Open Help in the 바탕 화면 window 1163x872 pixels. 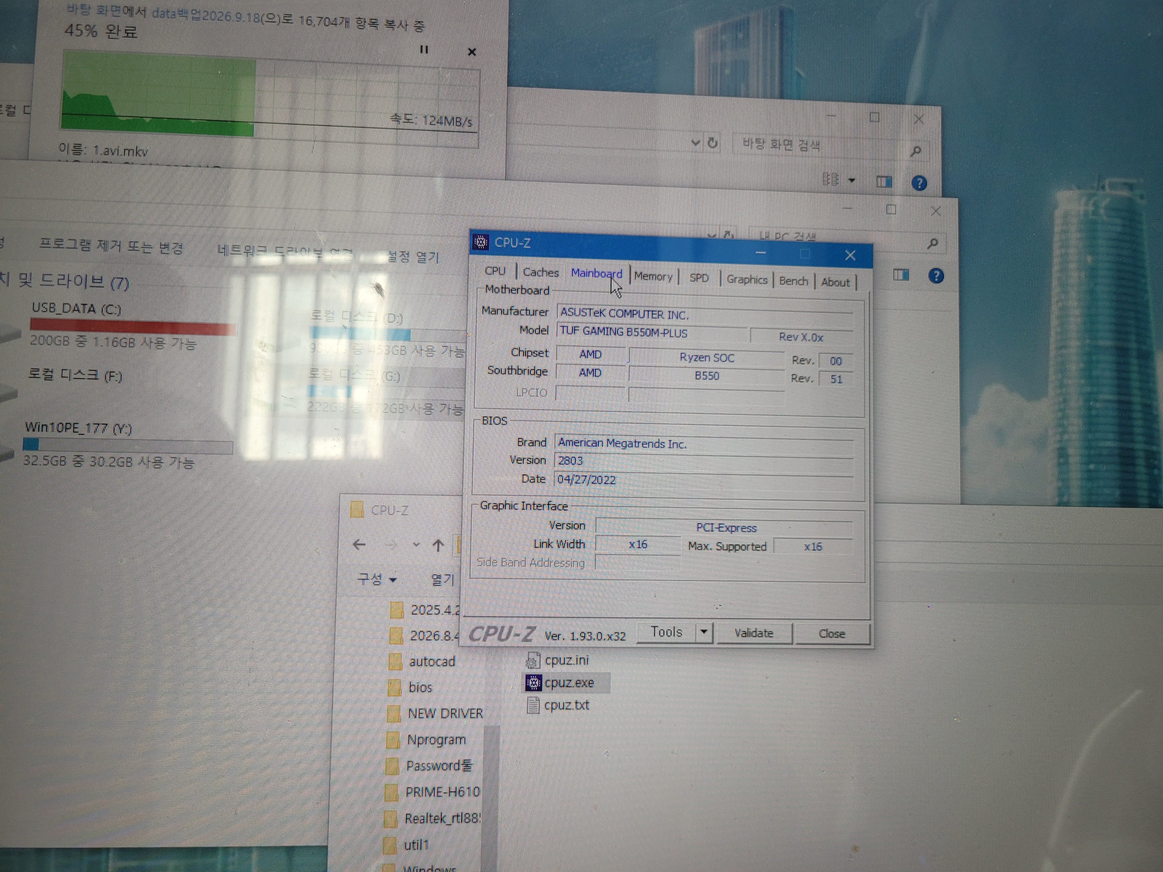(918, 183)
